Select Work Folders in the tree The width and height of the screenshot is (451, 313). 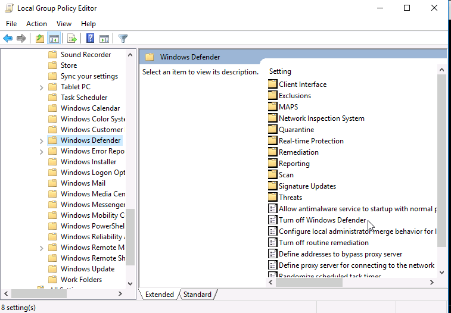pyautogui.click(x=81, y=280)
